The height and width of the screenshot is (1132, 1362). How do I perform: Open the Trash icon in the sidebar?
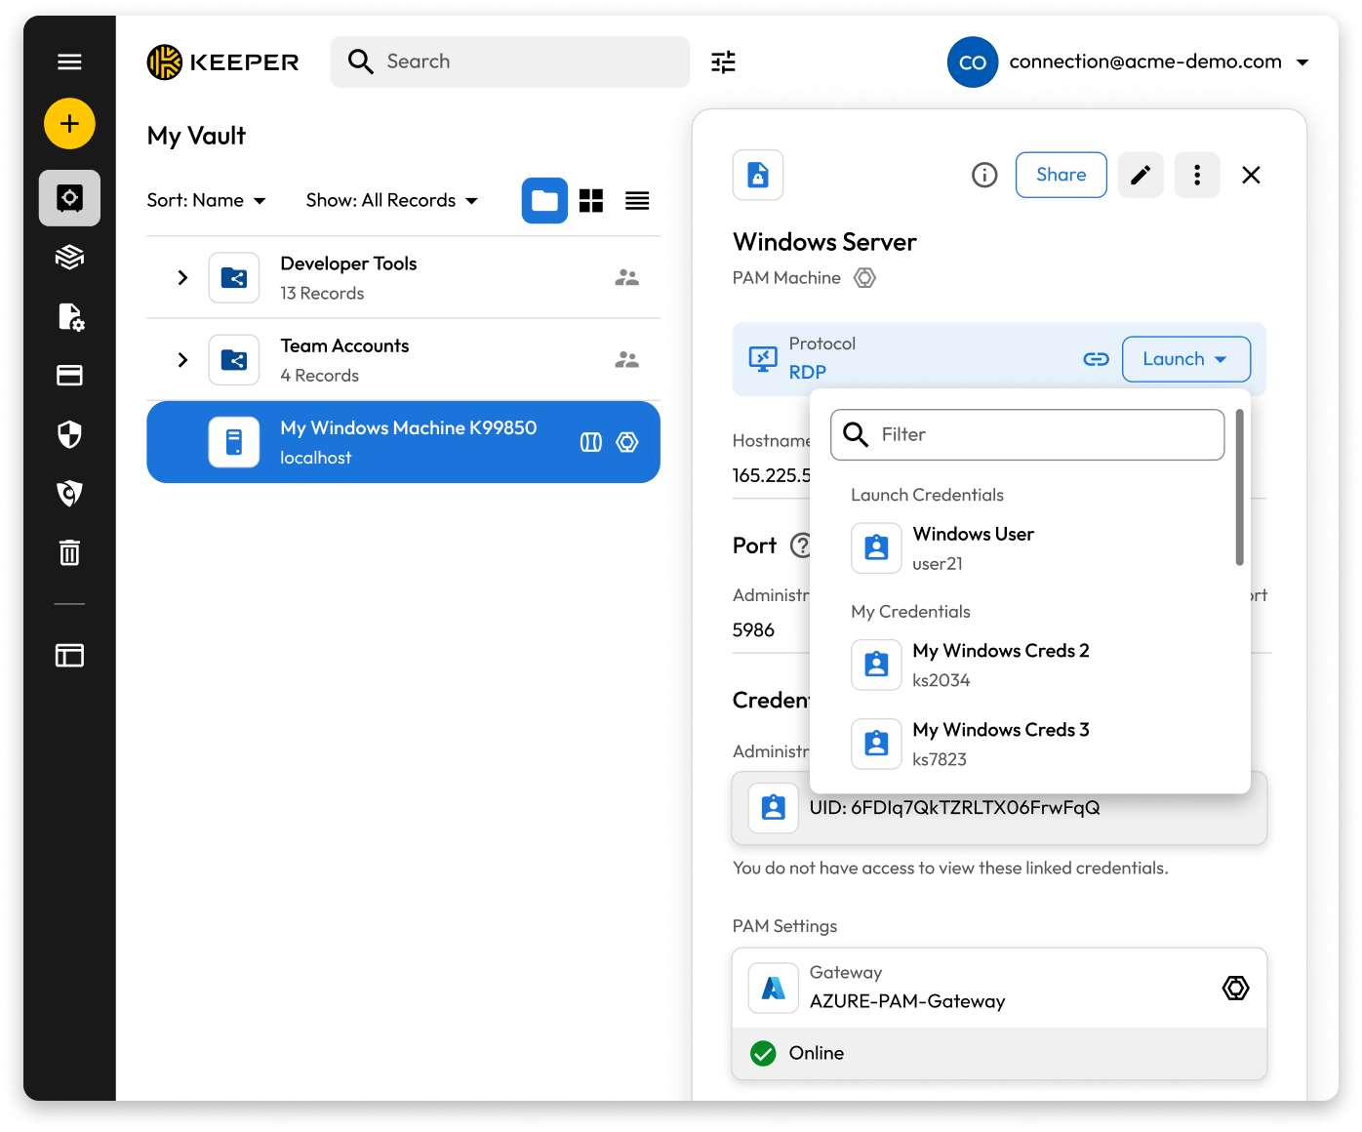[69, 553]
